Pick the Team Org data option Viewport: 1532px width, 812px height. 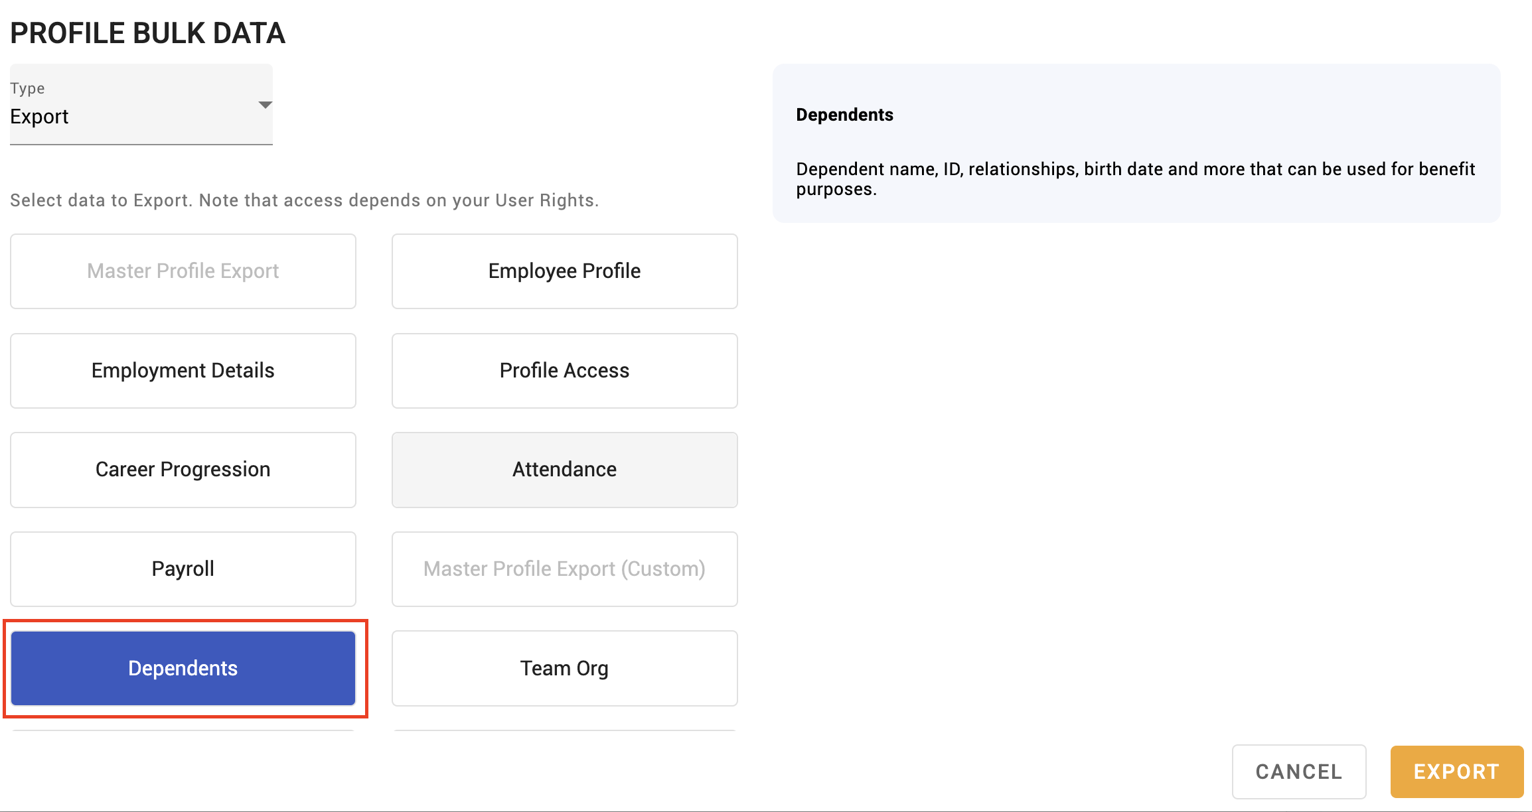[x=564, y=668]
